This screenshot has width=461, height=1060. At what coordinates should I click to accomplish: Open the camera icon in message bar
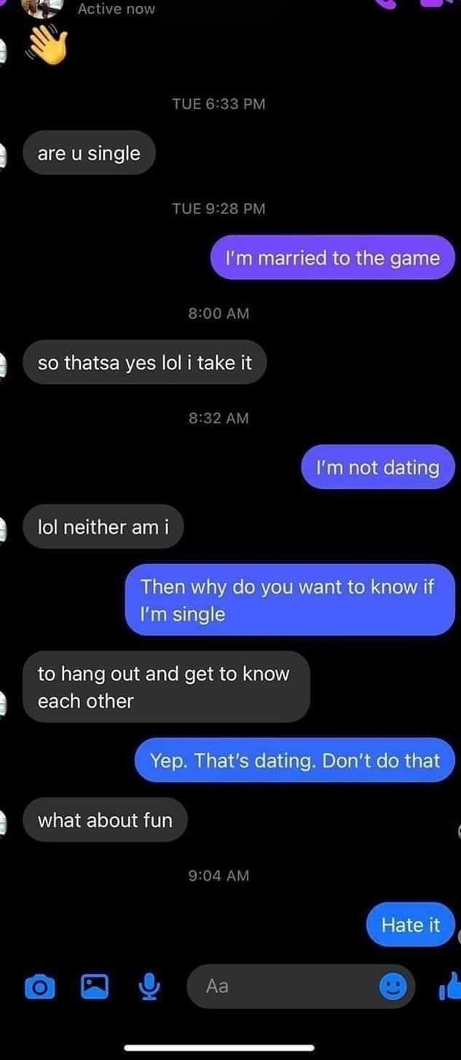coord(41,987)
